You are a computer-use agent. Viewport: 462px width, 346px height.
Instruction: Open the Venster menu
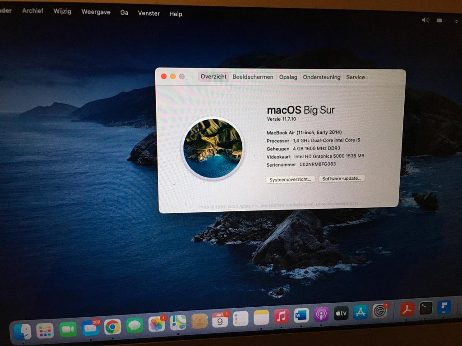click(149, 13)
